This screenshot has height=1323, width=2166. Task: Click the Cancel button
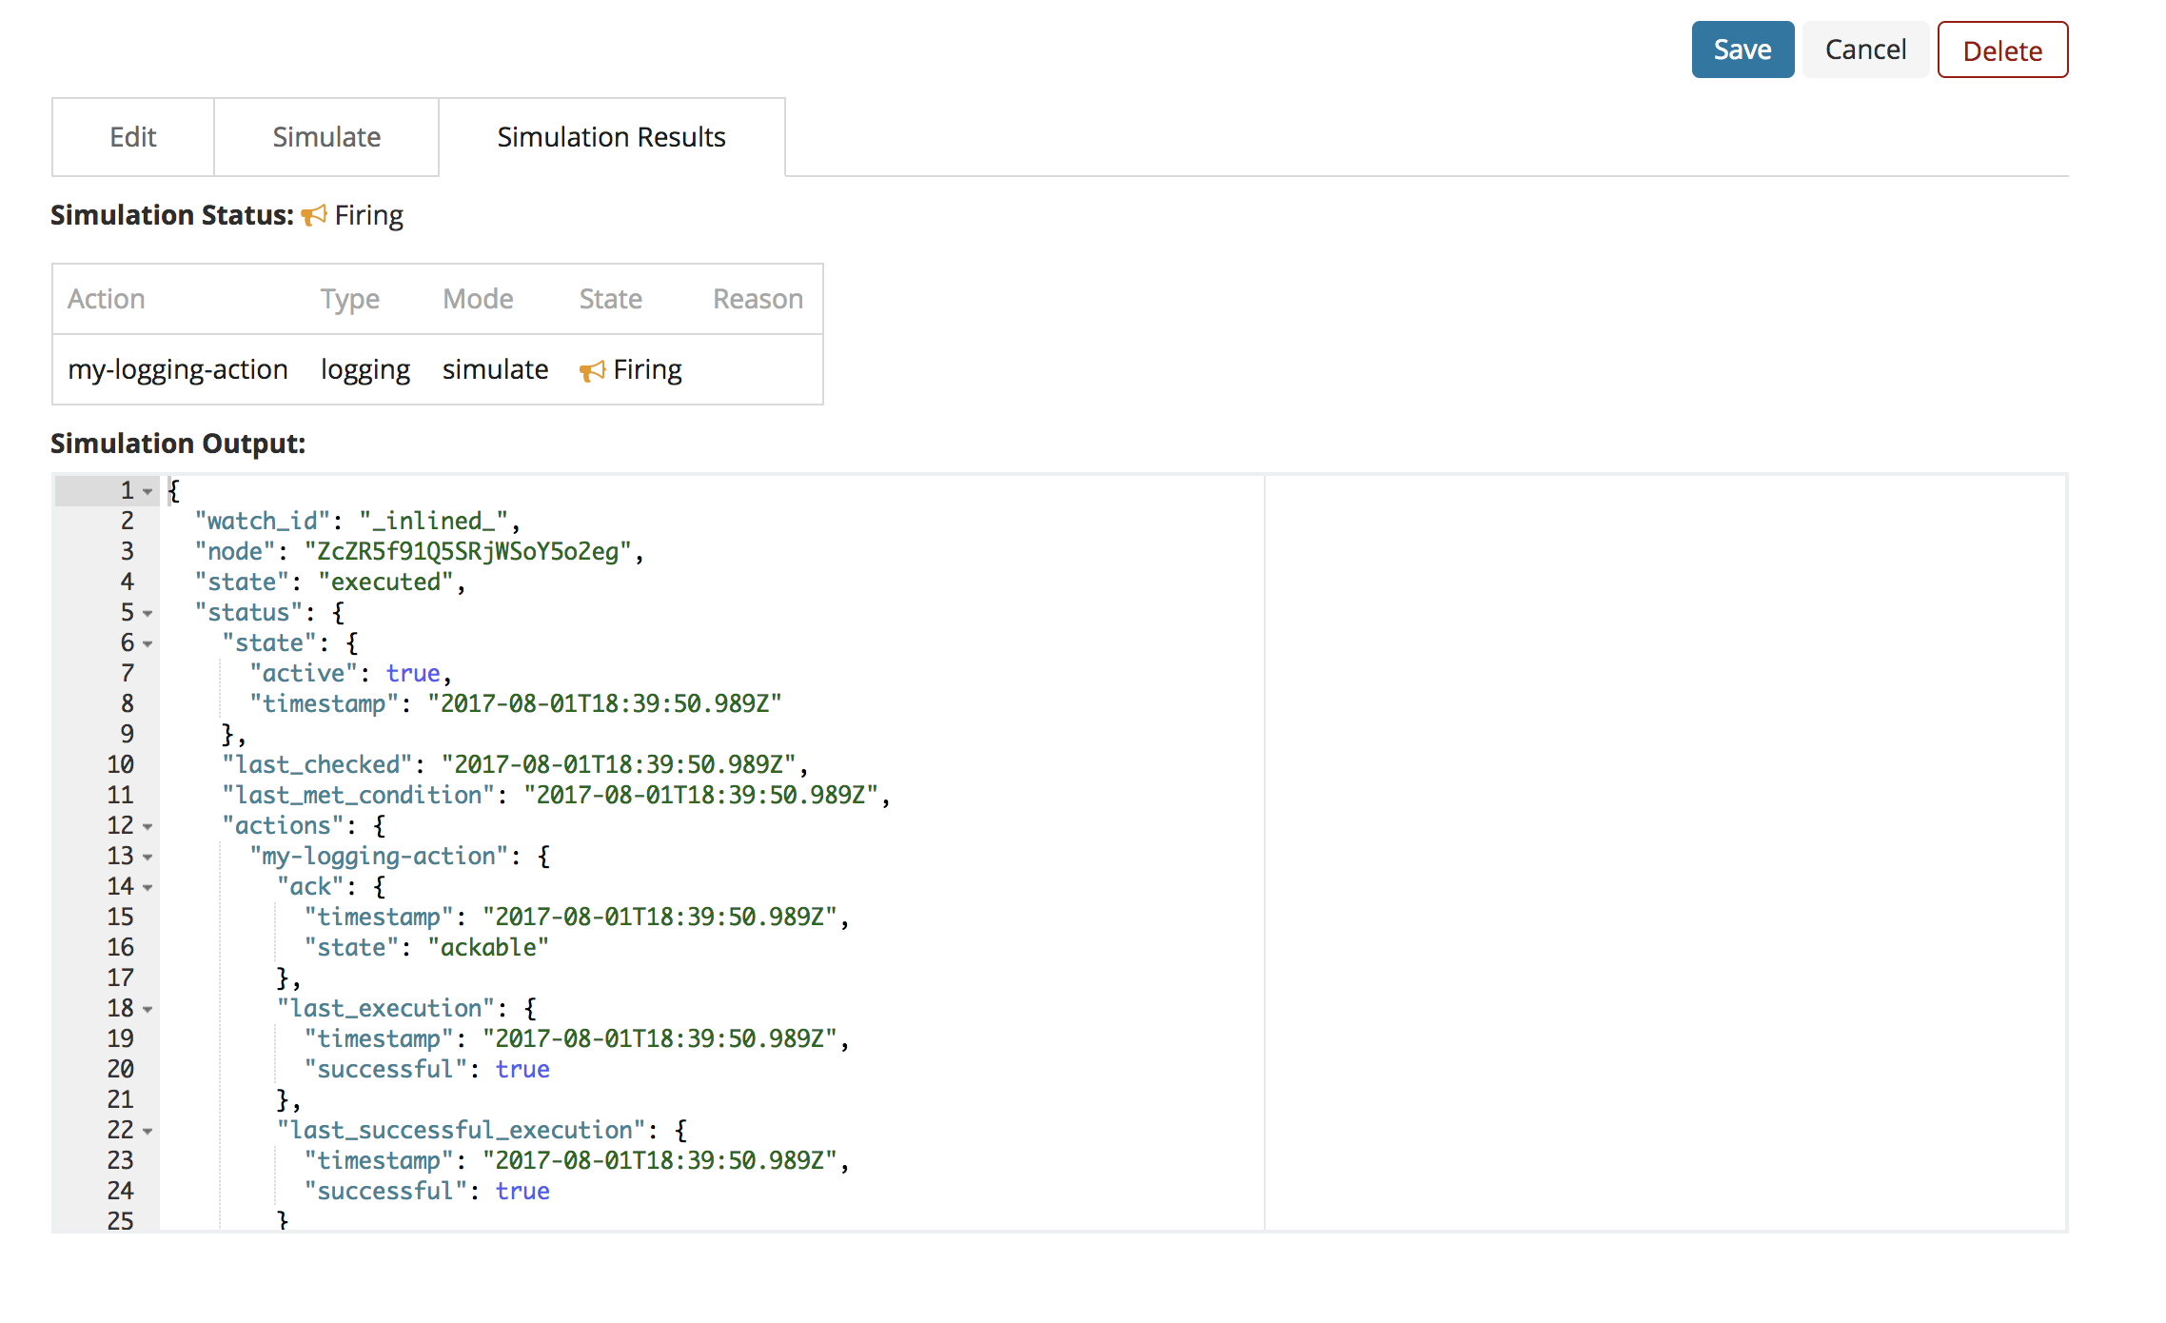click(x=1864, y=49)
